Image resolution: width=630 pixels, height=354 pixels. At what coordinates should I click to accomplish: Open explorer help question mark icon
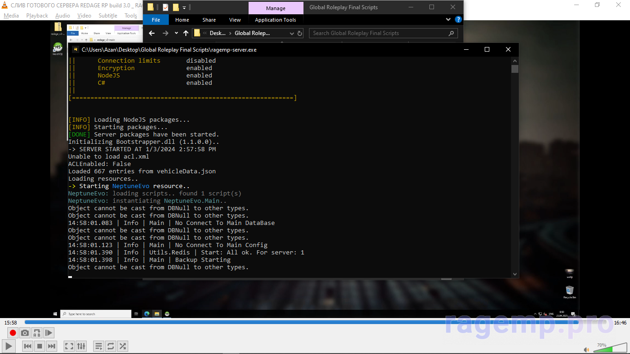[458, 20]
